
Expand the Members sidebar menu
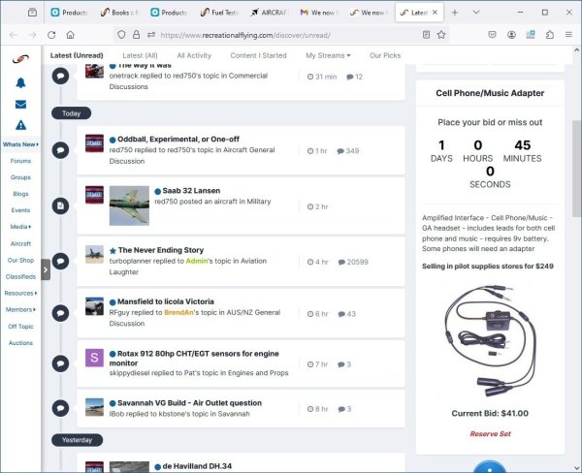point(20,309)
